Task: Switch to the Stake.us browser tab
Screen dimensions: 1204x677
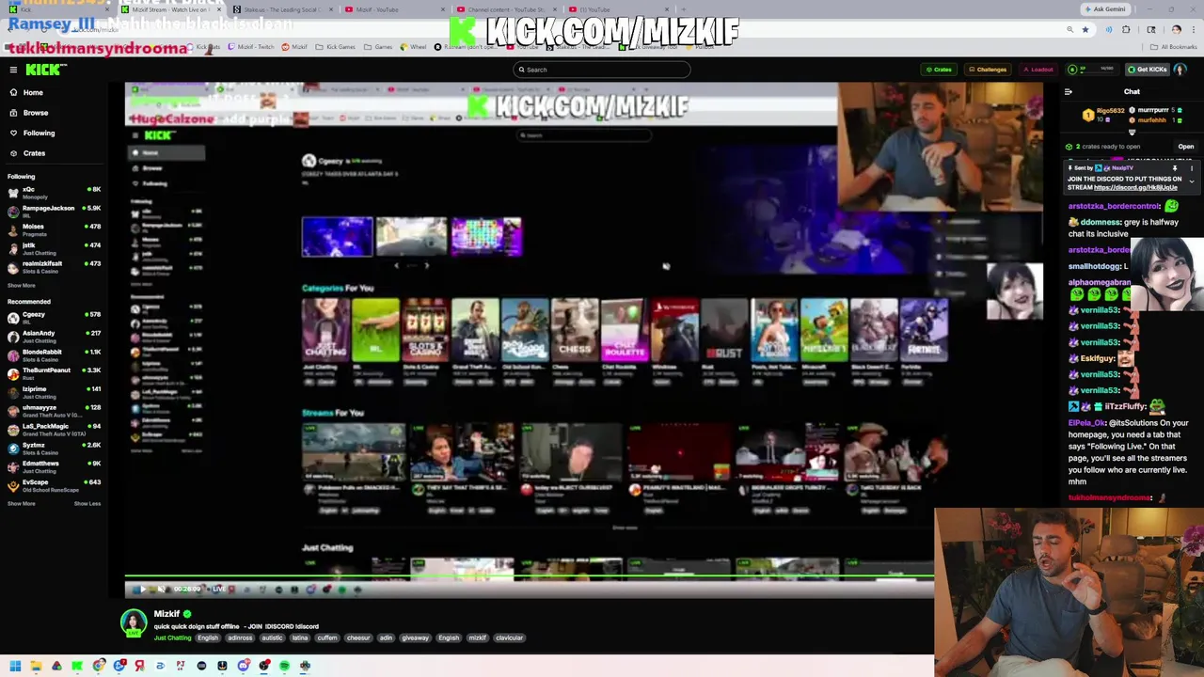Action: click(x=282, y=9)
